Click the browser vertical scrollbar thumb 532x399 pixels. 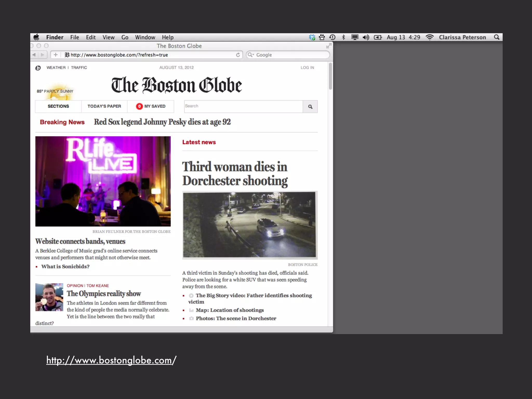[330, 76]
